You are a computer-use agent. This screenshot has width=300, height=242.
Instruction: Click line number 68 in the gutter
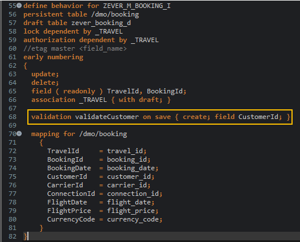point(13,117)
